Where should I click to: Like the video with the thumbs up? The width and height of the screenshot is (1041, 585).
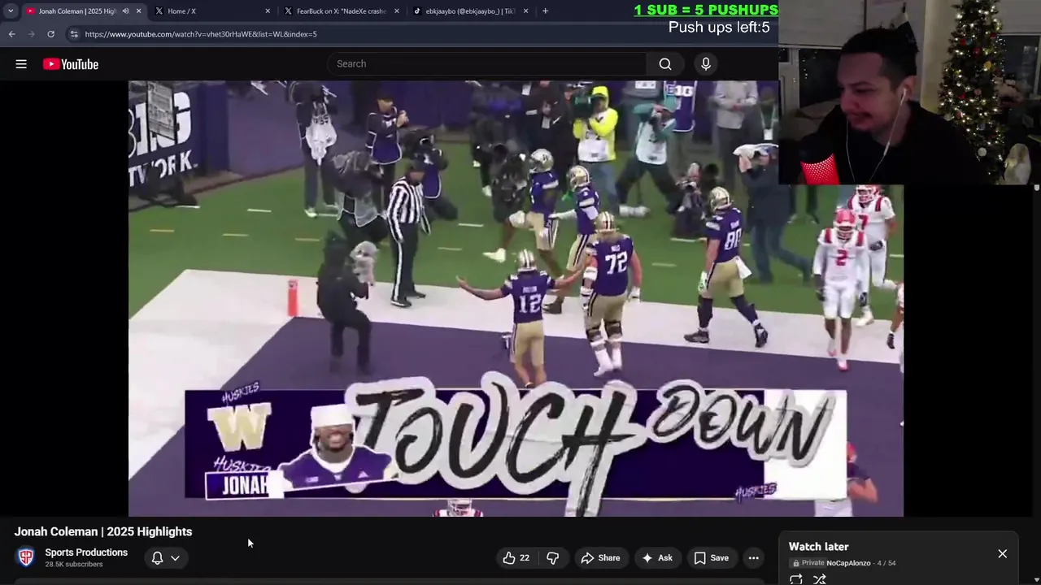pos(516,558)
